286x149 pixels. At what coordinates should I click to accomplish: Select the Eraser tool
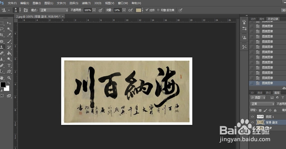point(2,53)
